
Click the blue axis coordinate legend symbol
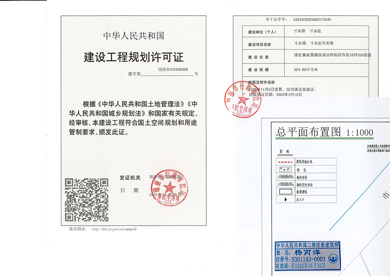coord(286,185)
